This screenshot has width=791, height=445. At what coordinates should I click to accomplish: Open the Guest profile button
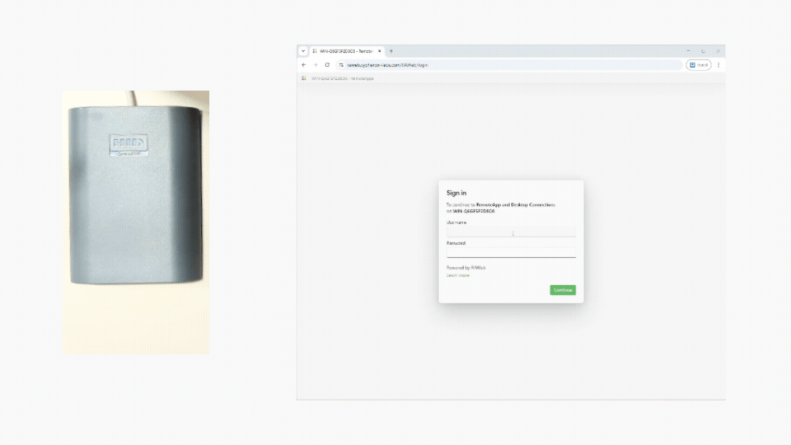(x=698, y=64)
